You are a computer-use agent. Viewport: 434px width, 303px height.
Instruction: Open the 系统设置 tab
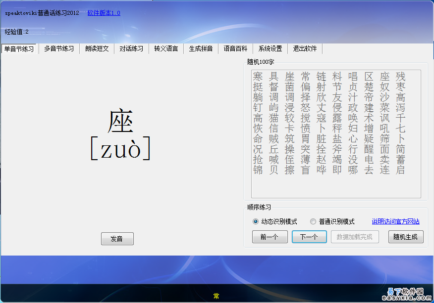coord(270,49)
